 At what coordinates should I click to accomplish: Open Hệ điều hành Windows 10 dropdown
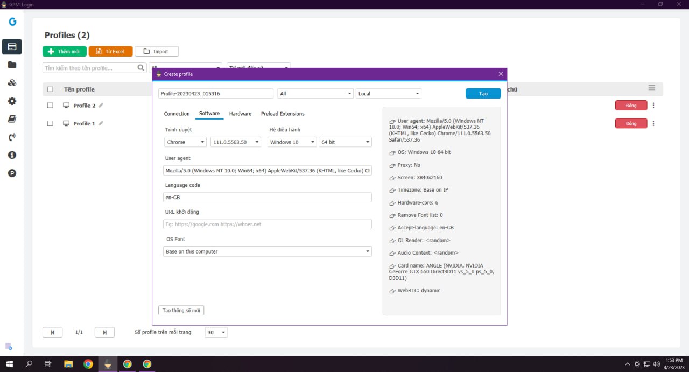(292, 142)
